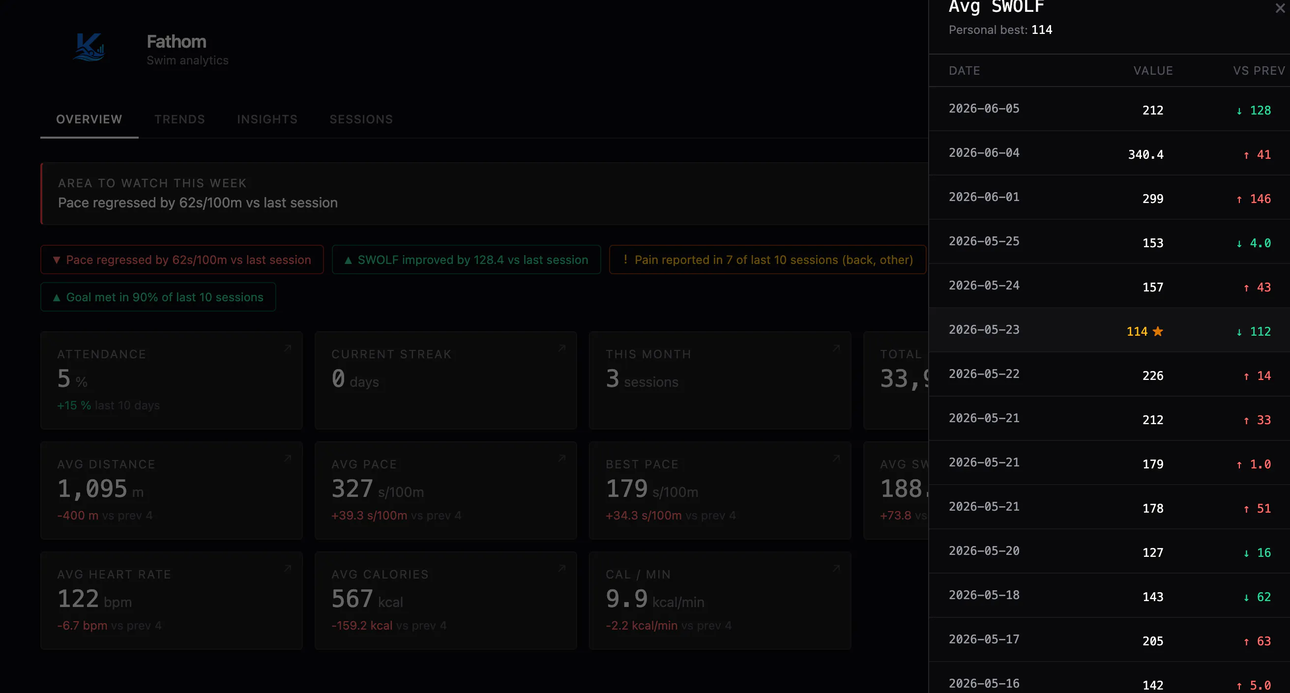The width and height of the screenshot is (1290, 693).
Task: Open the Attendance 5% card
Action: [x=171, y=380]
